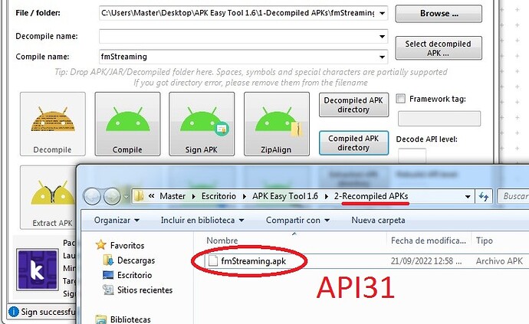This screenshot has width=529, height=324.
Task: Open the Compartir con menu
Action: pos(298,220)
